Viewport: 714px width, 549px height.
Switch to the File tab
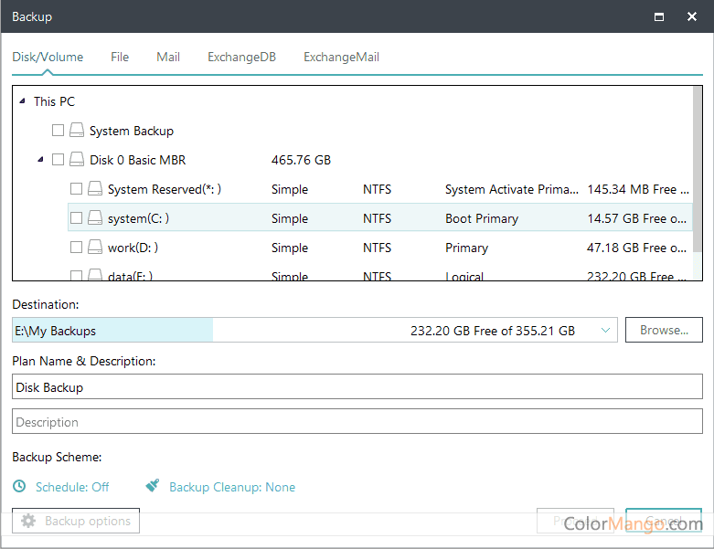(x=120, y=57)
